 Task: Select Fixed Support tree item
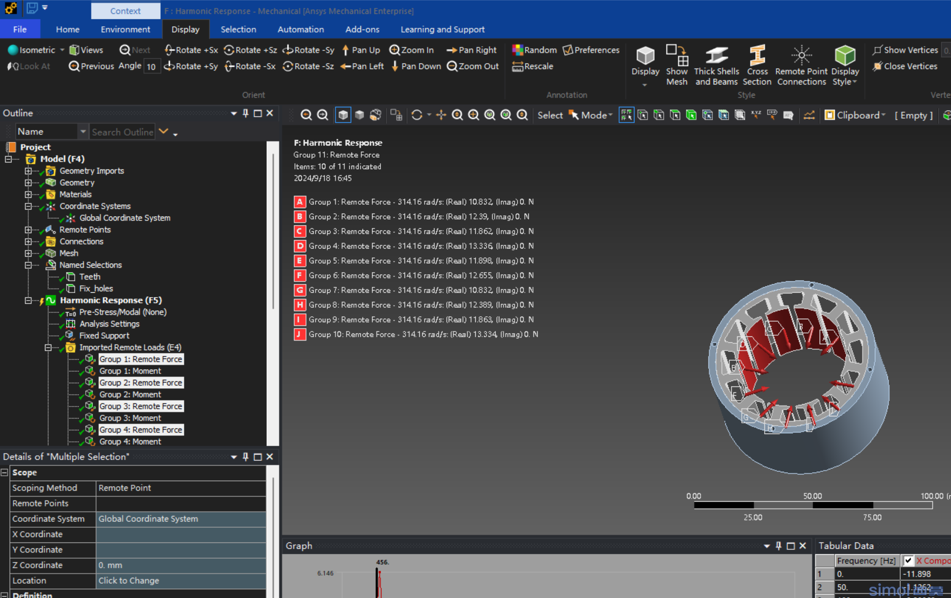104,336
